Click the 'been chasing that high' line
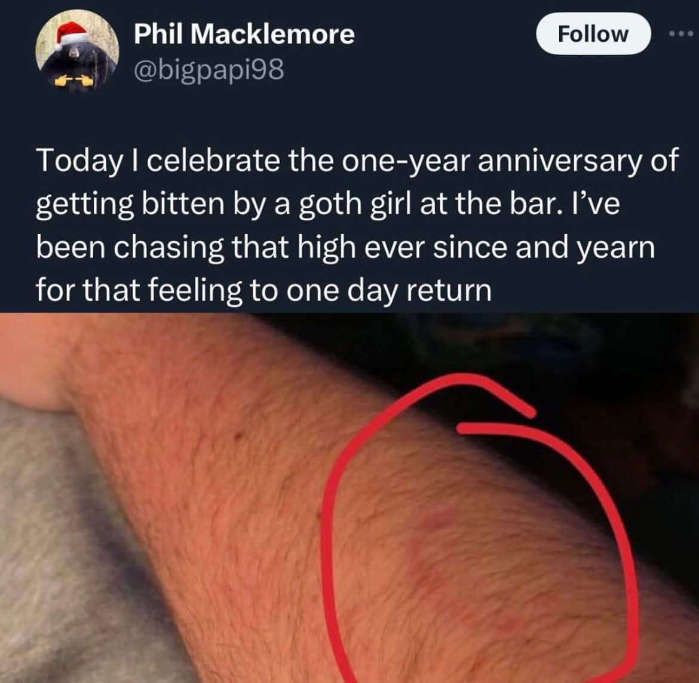The width and height of the screenshot is (699, 683). pyautogui.click(x=195, y=247)
